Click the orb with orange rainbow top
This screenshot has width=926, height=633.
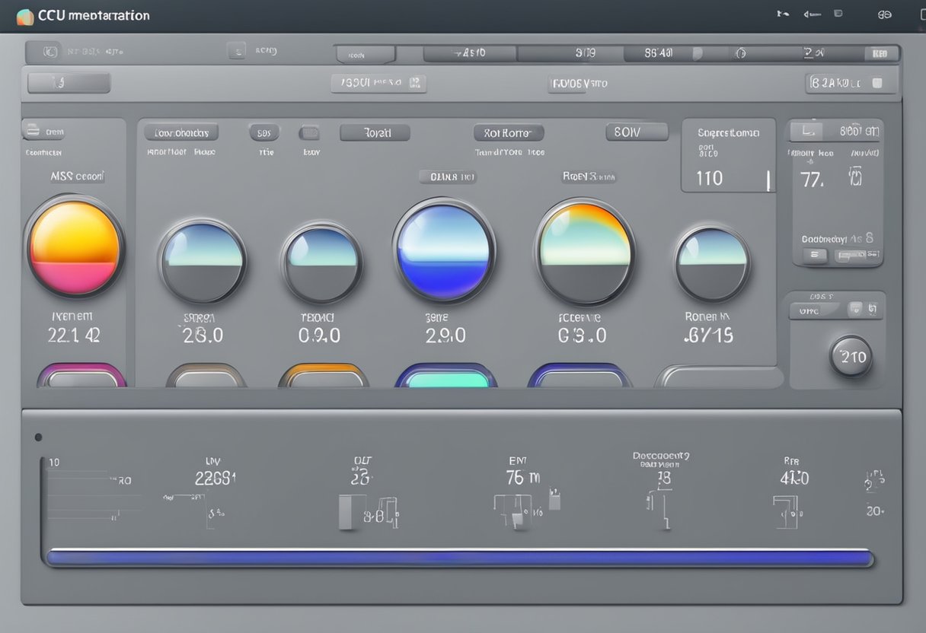pos(585,252)
